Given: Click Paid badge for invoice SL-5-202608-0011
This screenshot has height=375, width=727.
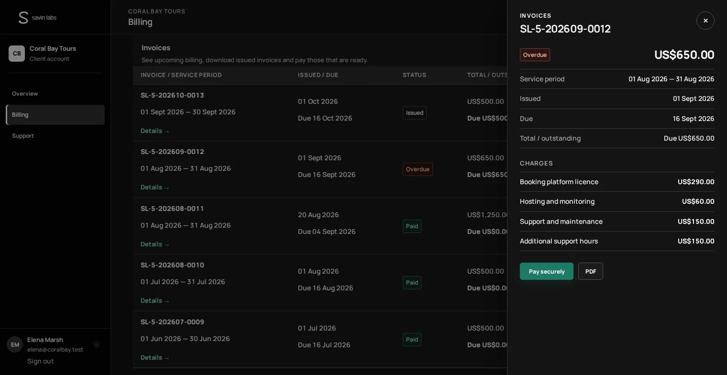Looking at the screenshot, I should (412, 226).
